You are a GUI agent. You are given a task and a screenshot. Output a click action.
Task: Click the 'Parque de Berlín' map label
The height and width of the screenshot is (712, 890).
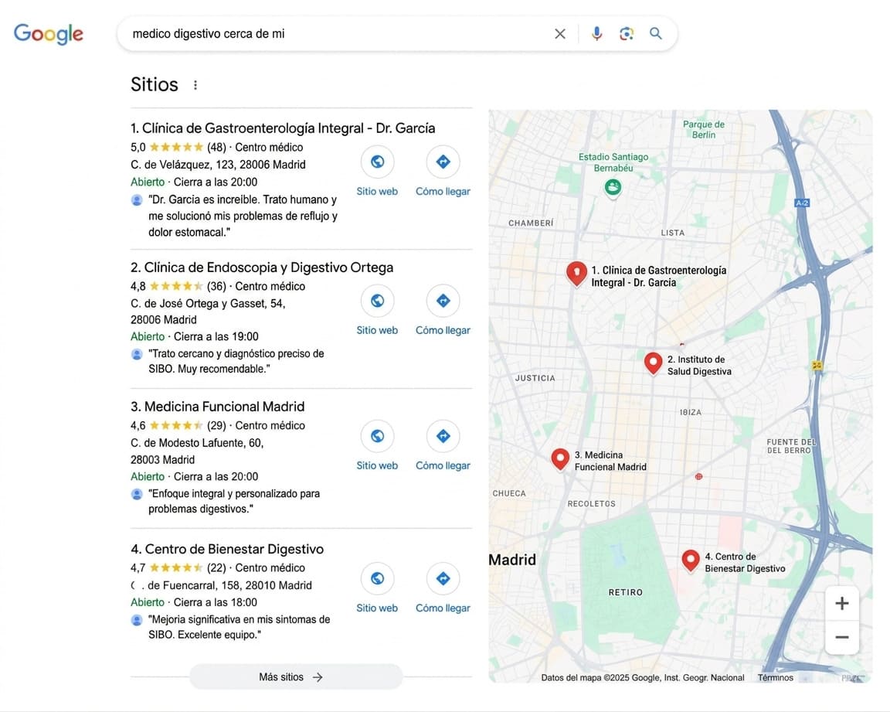(703, 129)
